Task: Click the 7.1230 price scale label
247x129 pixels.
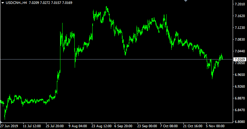Action: (240, 28)
